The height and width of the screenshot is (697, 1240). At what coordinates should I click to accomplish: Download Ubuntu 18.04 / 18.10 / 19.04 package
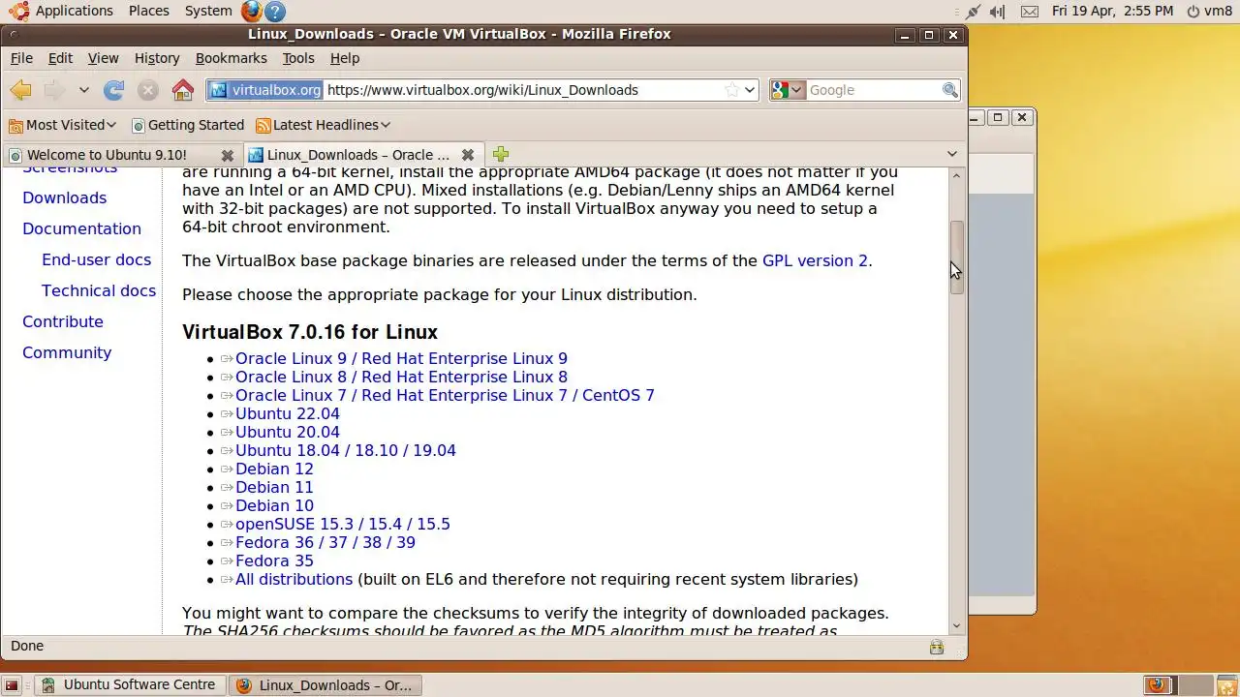346,450
